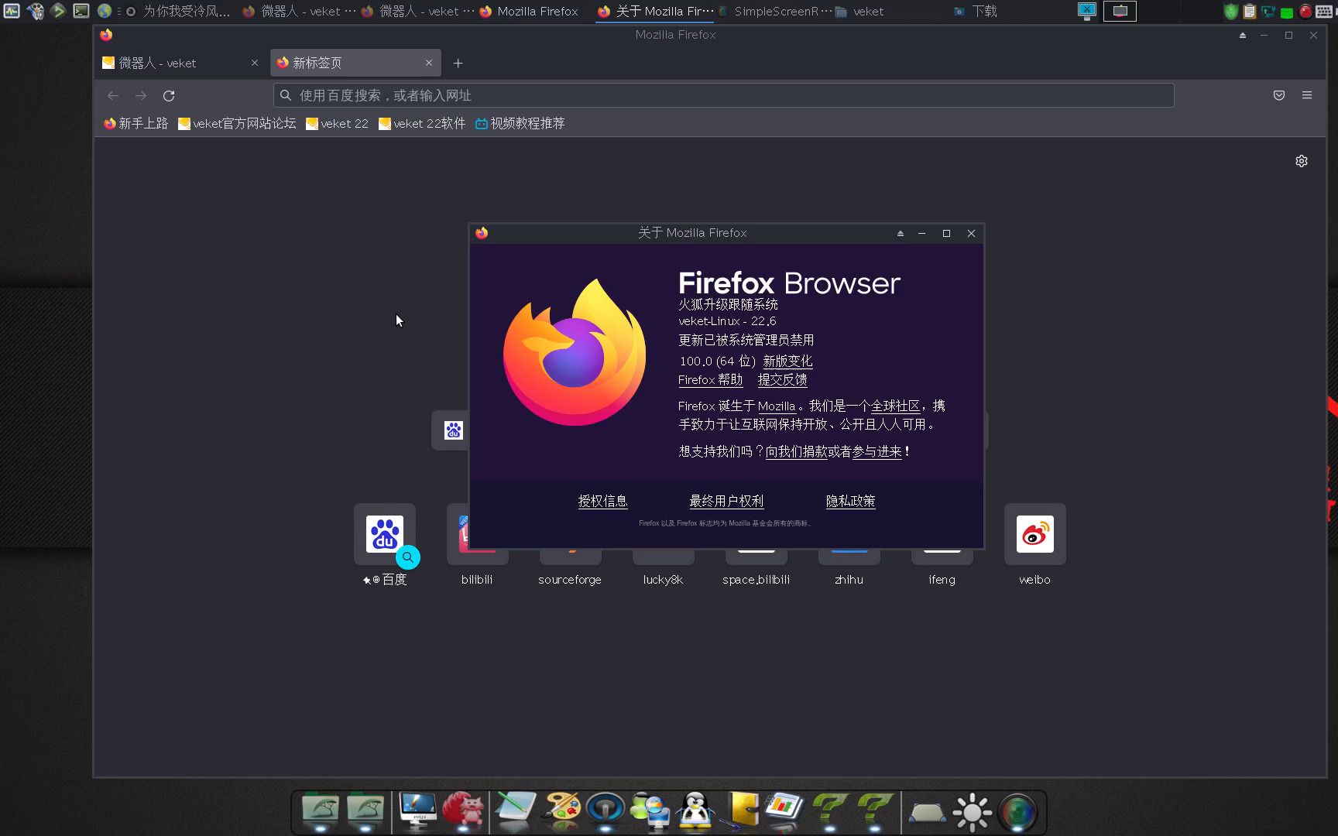Click the 向我们捐款 link
1338x836 pixels.
(796, 451)
